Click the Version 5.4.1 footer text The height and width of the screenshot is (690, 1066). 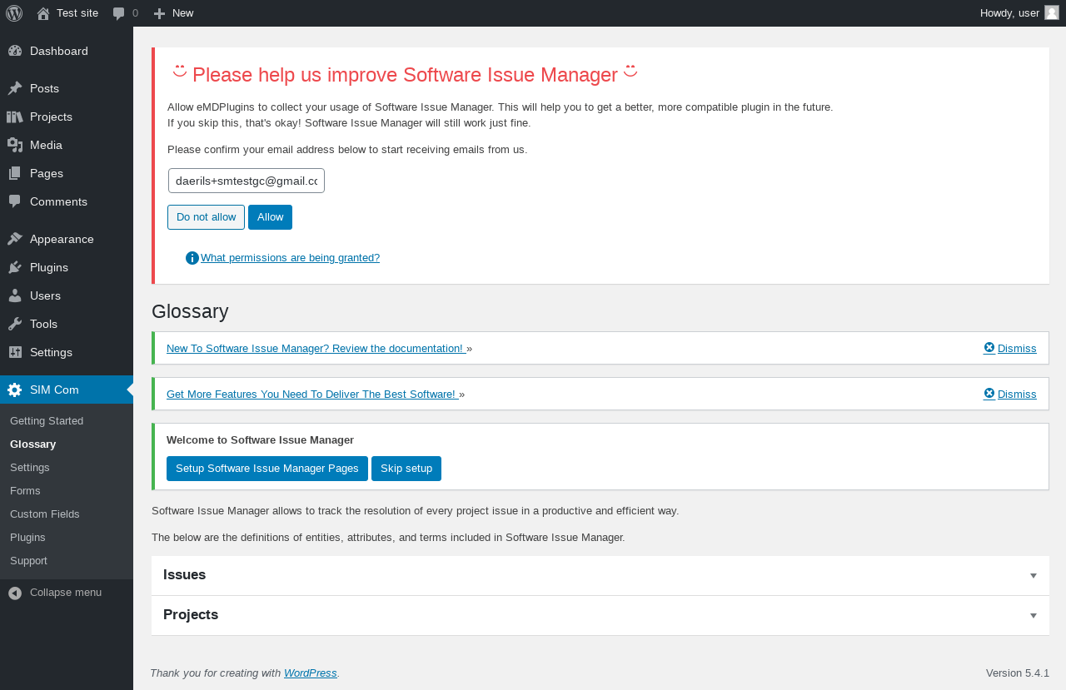[1018, 673]
